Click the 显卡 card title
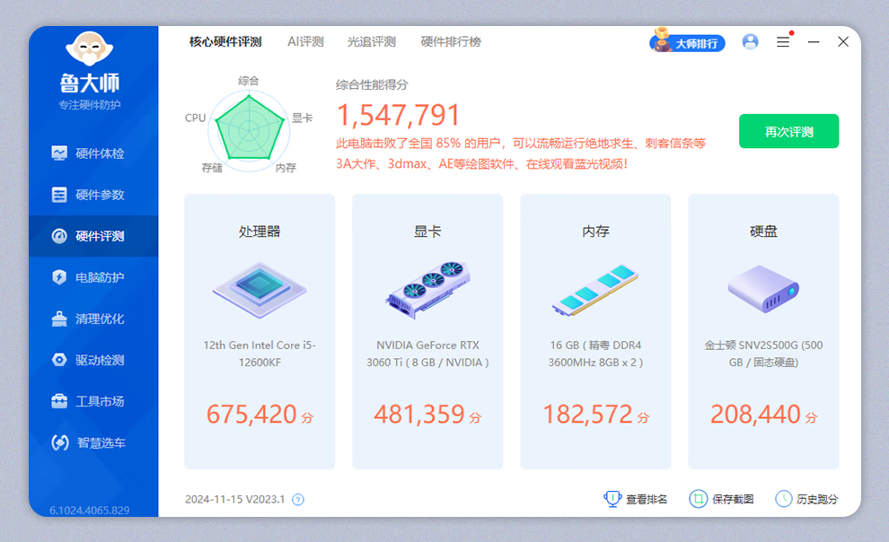 [x=427, y=232]
